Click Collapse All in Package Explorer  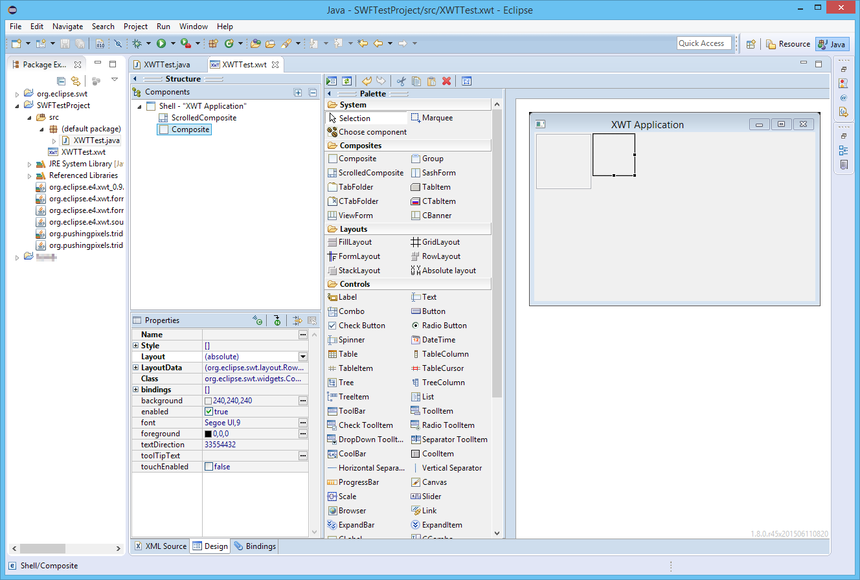click(x=61, y=81)
